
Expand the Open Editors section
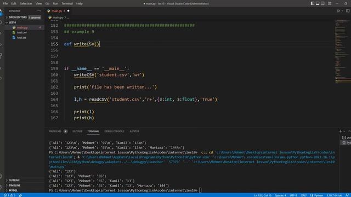(x=18, y=18)
